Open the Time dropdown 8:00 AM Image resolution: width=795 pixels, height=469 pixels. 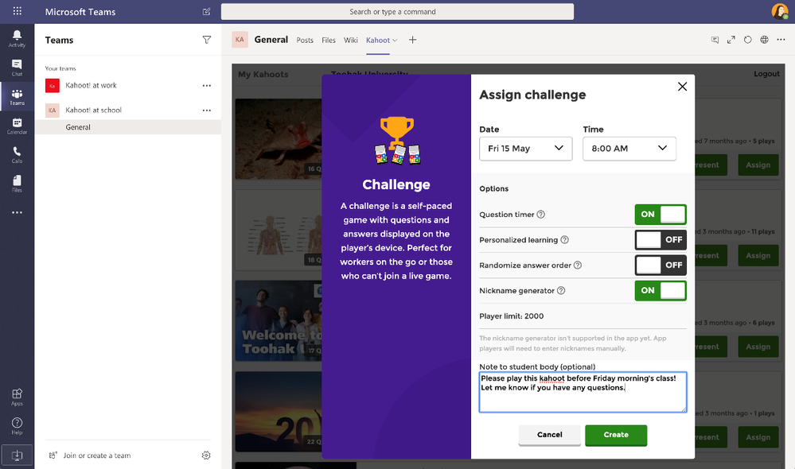pyautogui.click(x=629, y=149)
